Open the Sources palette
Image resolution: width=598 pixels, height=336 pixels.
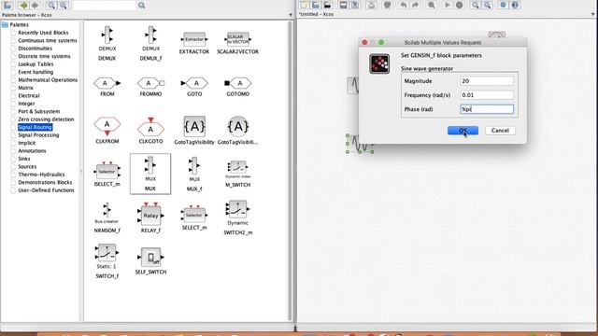point(27,166)
